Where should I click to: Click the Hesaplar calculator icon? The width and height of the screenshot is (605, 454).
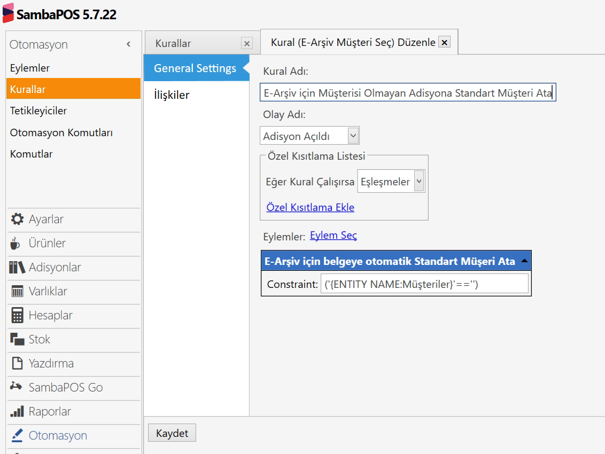tap(17, 316)
